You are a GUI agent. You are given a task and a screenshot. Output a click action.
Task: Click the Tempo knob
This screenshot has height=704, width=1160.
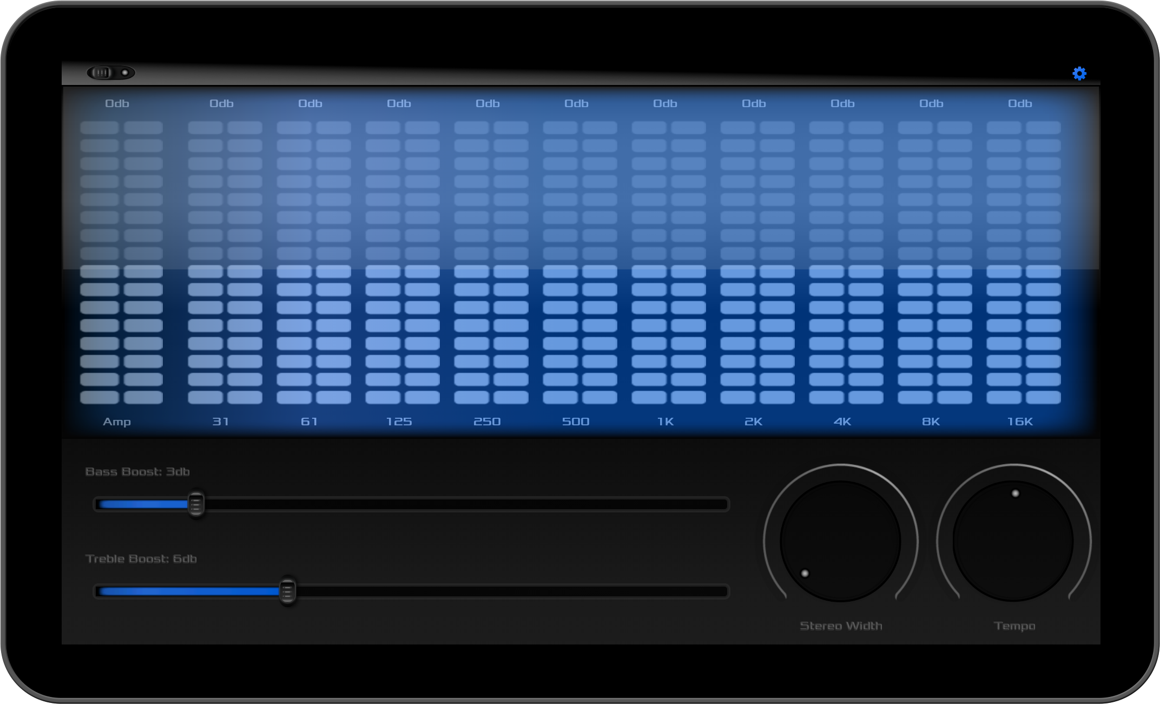1013,541
